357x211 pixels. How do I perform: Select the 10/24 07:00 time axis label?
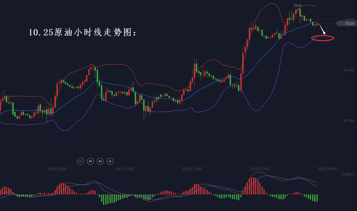click(x=260, y=169)
